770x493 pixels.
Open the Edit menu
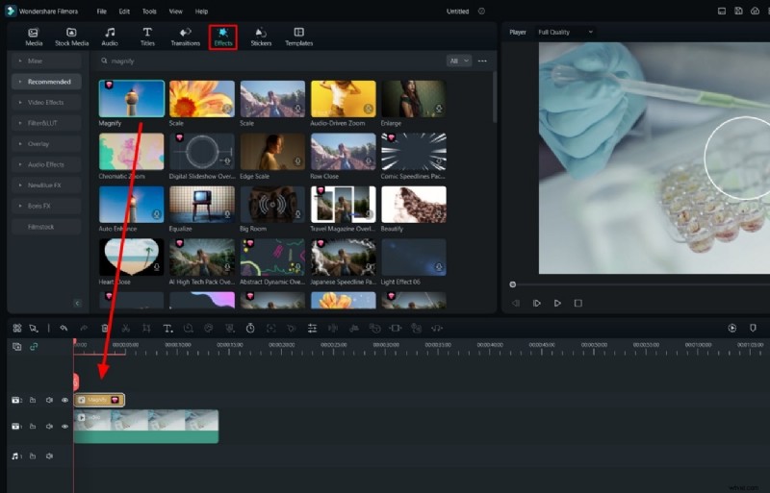124,12
